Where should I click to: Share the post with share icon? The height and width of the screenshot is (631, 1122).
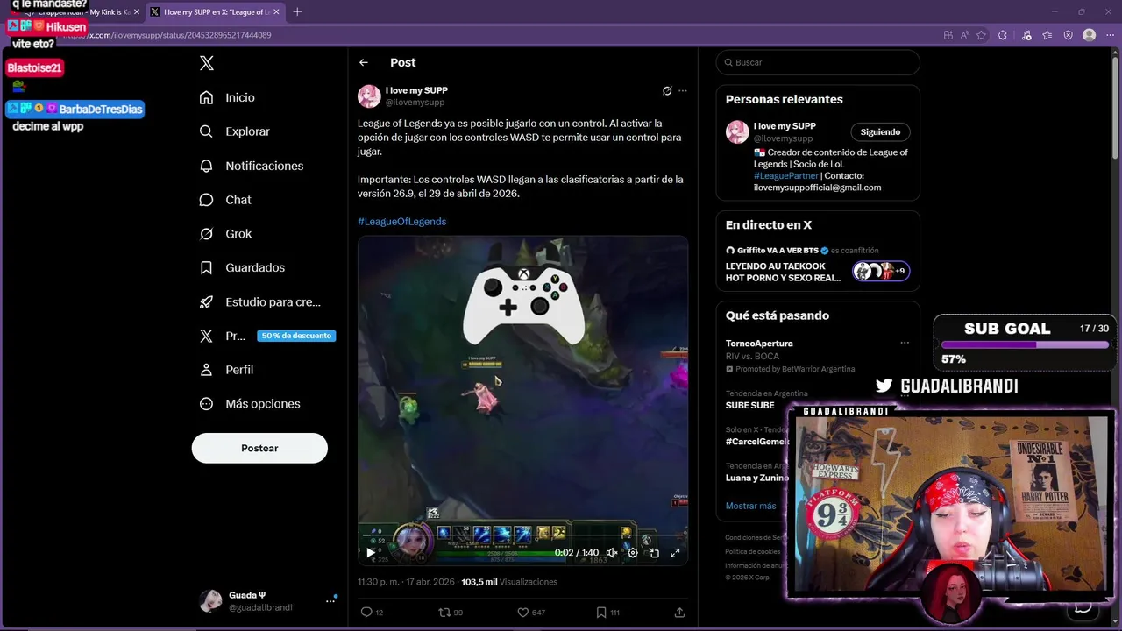click(x=679, y=613)
